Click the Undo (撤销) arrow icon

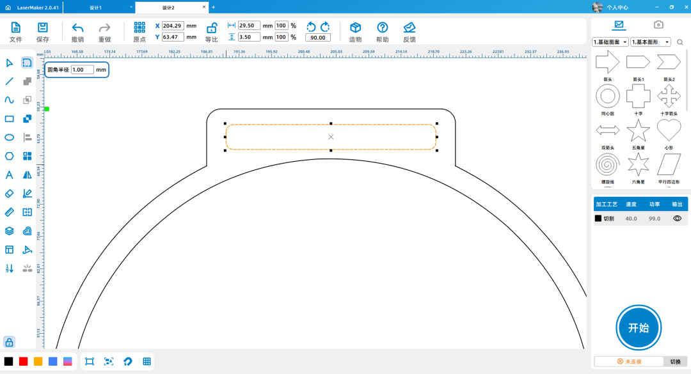point(77,27)
